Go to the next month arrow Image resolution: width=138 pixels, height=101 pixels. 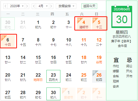click(51, 6)
